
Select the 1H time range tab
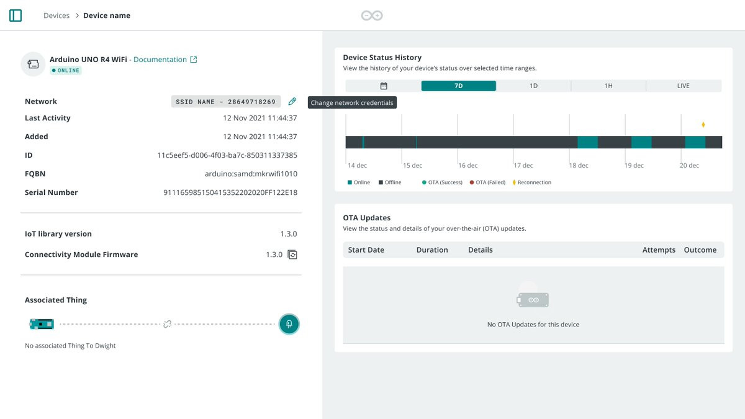click(x=608, y=86)
